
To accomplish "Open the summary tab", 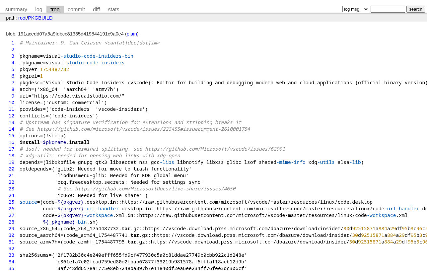I will (16, 9).
